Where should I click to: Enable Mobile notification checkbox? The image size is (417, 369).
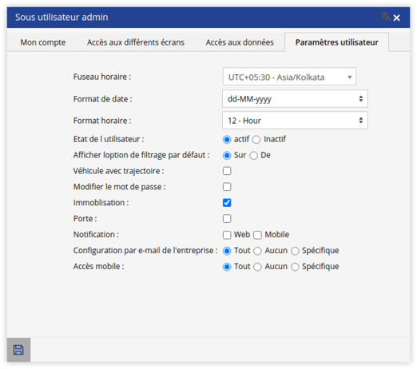[257, 235]
